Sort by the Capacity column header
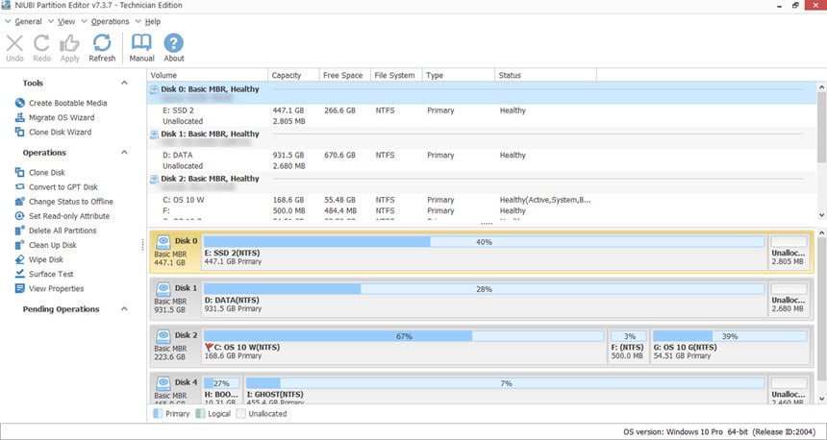 pyautogui.click(x=293, y=75)
